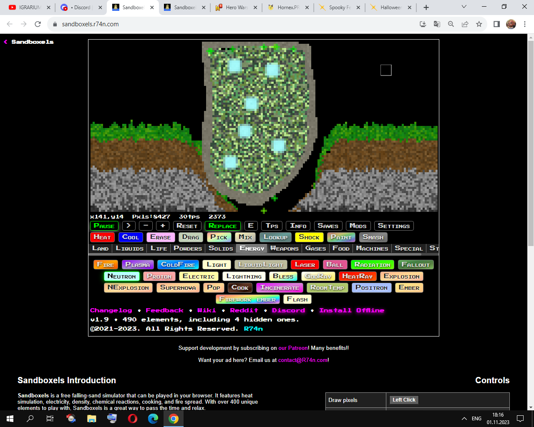Show hidden system tray icons
The width and height of the screenshot is (534, 427).
464,419
